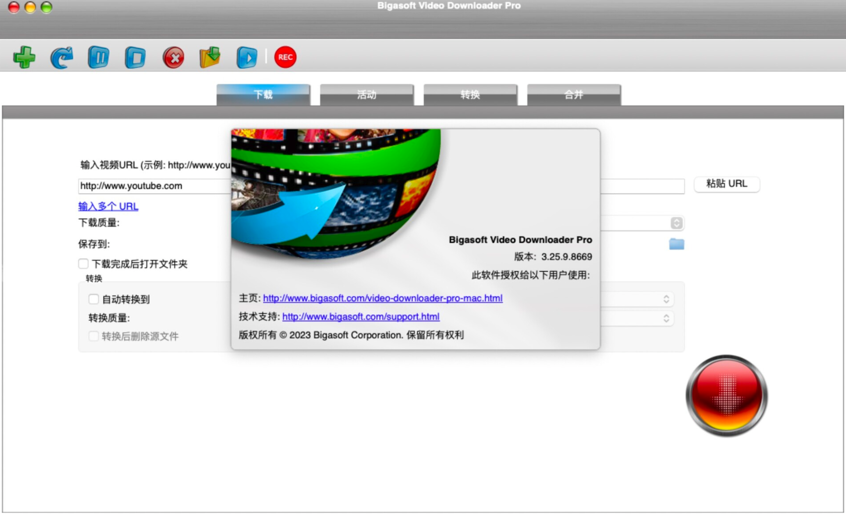Open the bigasoft support.html link
Image resolution: width=846 pixels, height=516 pixels.
tap(361, 316)
